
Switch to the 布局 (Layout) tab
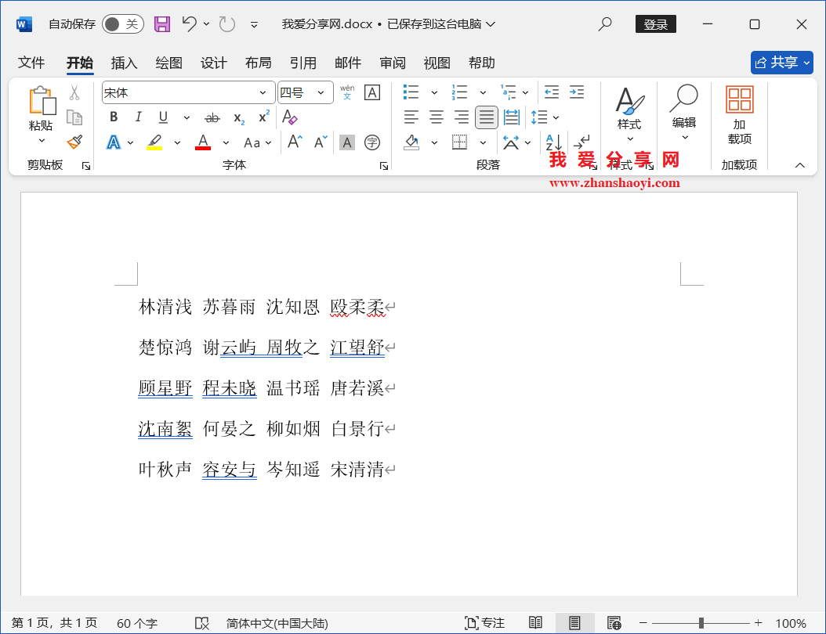click(x=258, y=63)
